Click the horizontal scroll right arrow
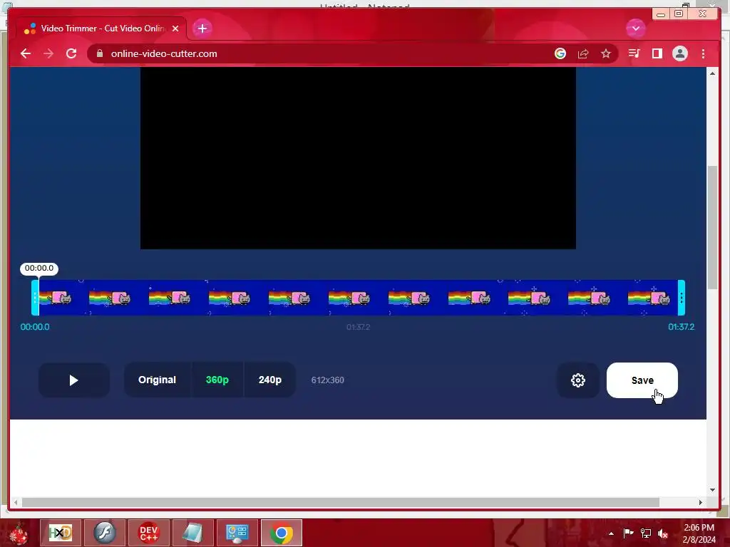 click(701, 502)
